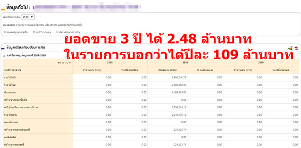The height and width of the screenshot is (148, 301).
Task: Click the 2558 year column header
Action: tap(110, 62)
